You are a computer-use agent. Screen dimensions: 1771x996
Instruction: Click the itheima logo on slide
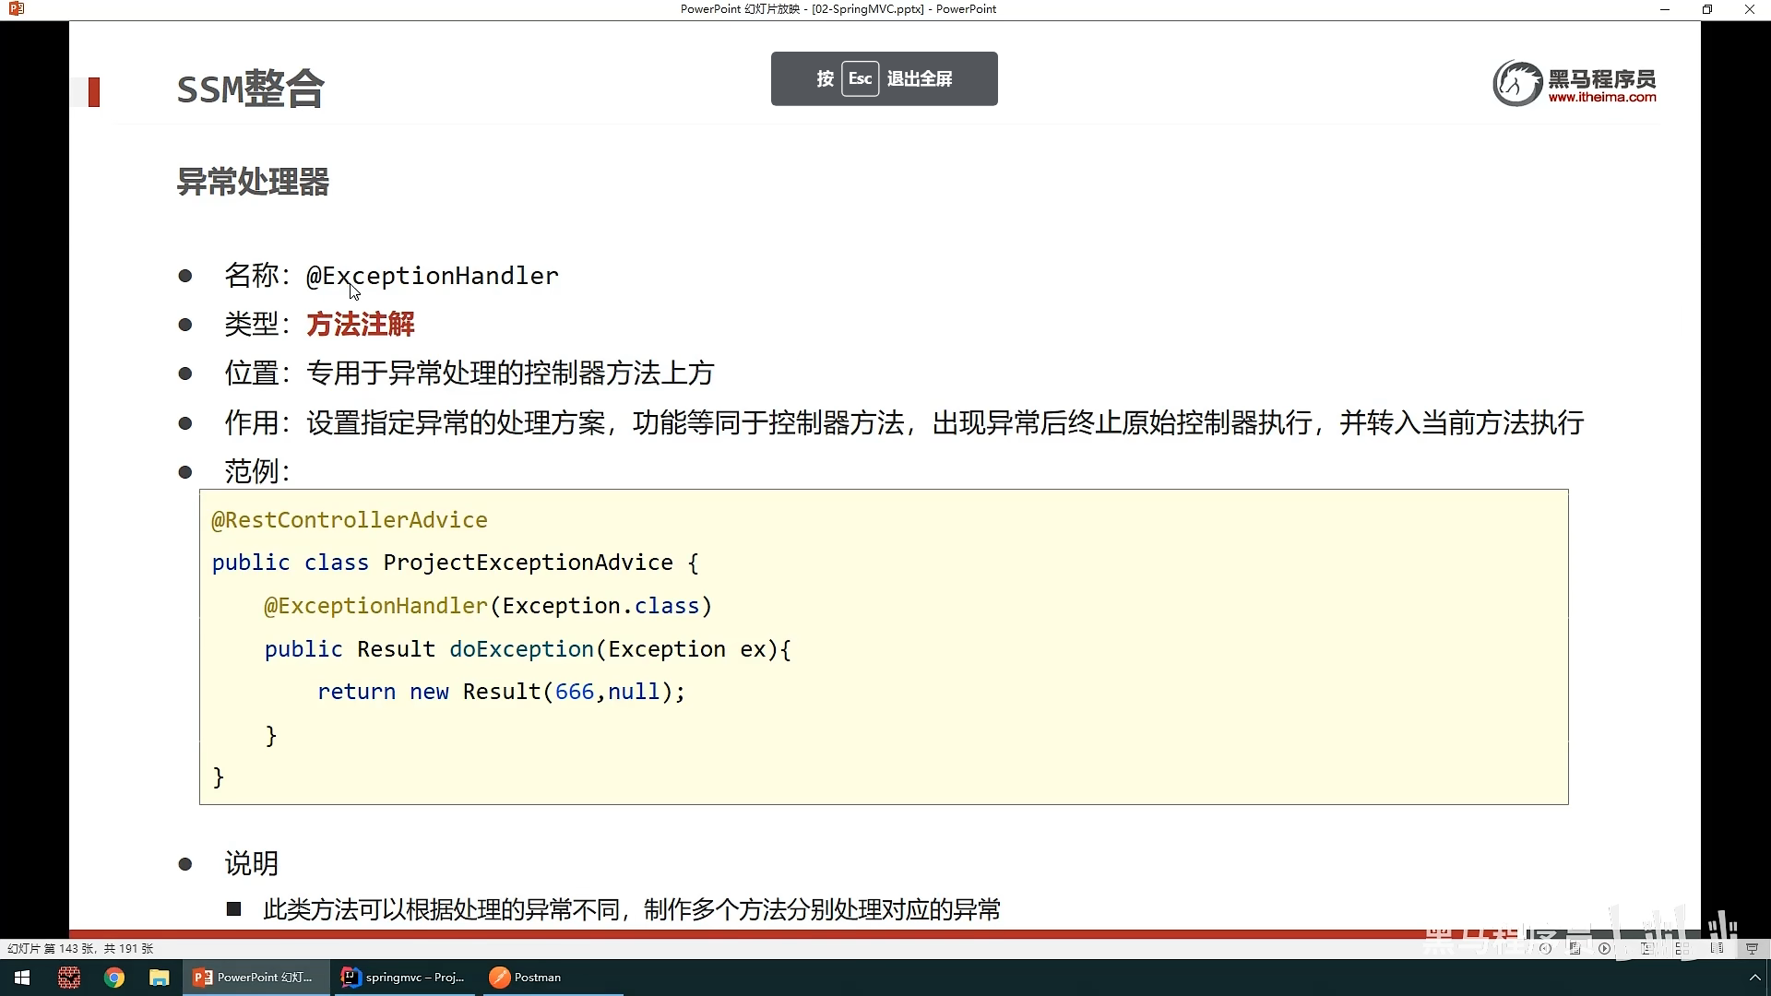1575,83
